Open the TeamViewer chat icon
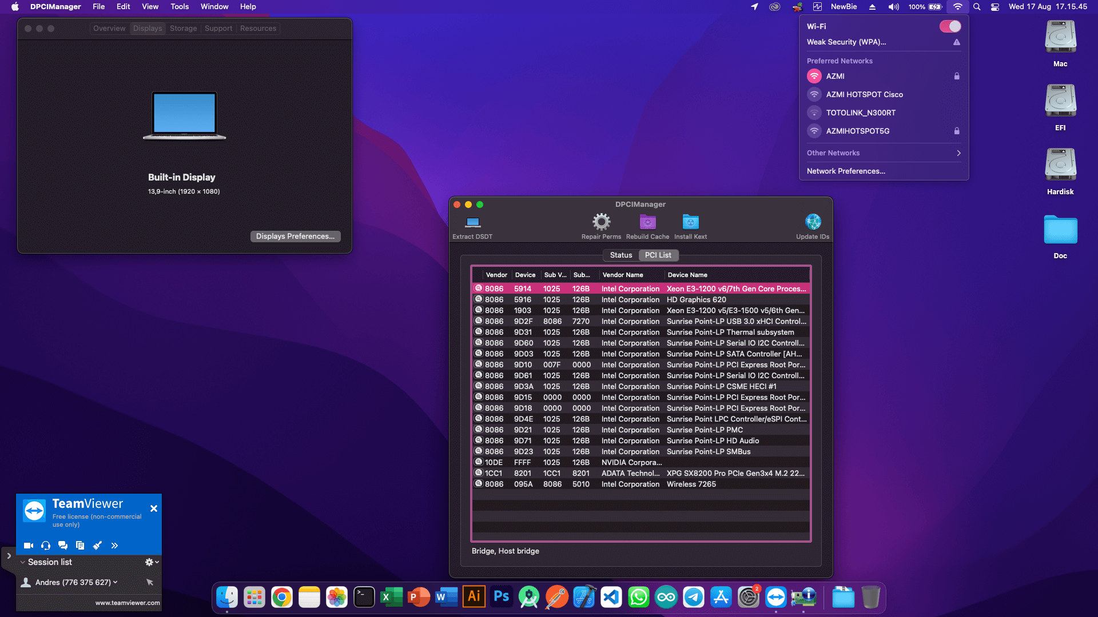 (63, 546)
